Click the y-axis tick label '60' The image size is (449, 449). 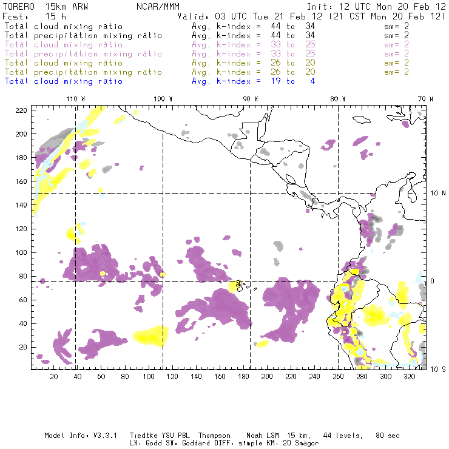[23, 300]
